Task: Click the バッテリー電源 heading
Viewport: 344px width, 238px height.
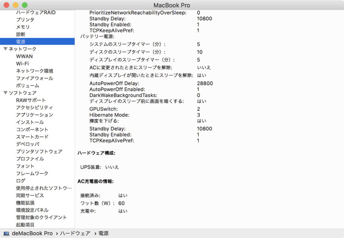Action: coord(97,36)
